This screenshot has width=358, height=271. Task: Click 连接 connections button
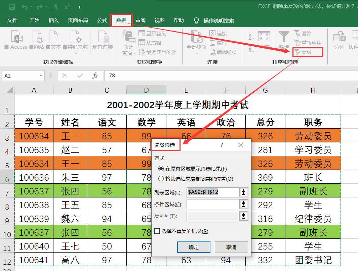(x=218, y=34)
